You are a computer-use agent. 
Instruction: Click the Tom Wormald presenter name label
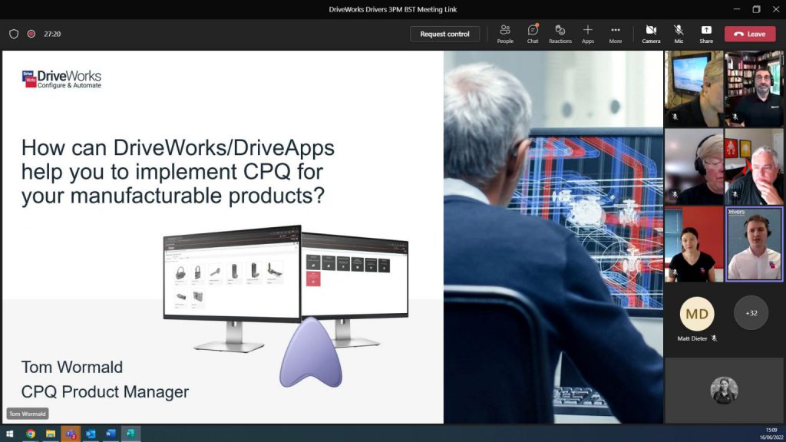click(28, 414)
